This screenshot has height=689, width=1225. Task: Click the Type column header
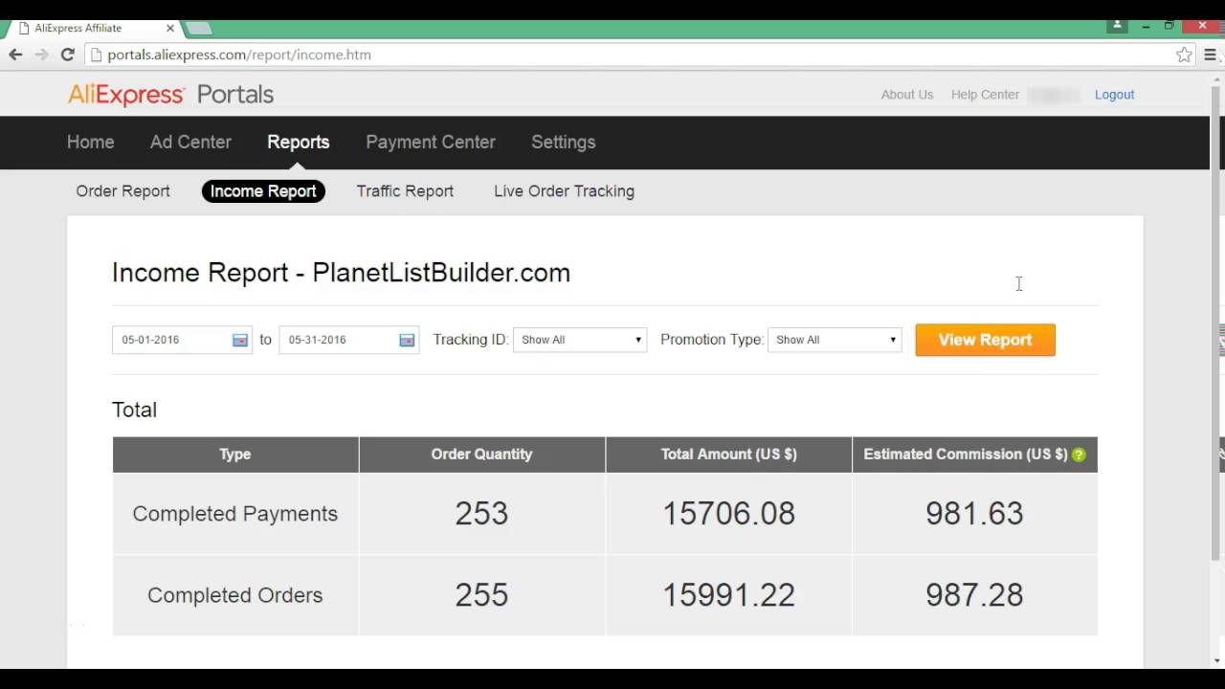click(235, 455)
